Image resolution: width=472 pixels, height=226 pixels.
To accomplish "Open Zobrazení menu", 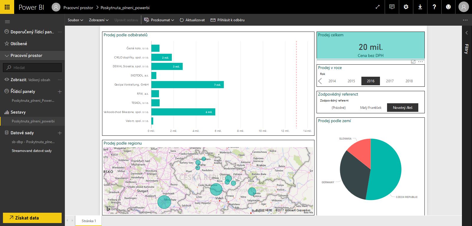I will point(99,20).
